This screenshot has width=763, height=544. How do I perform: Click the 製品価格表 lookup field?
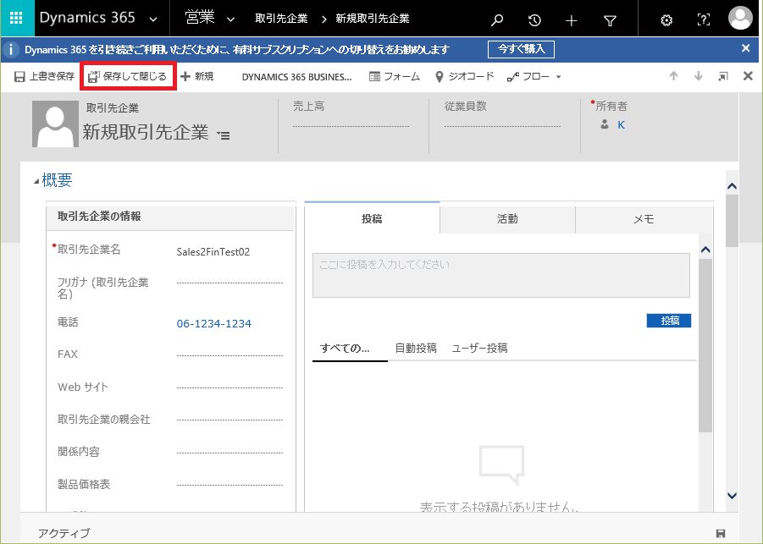pos(229,485)
